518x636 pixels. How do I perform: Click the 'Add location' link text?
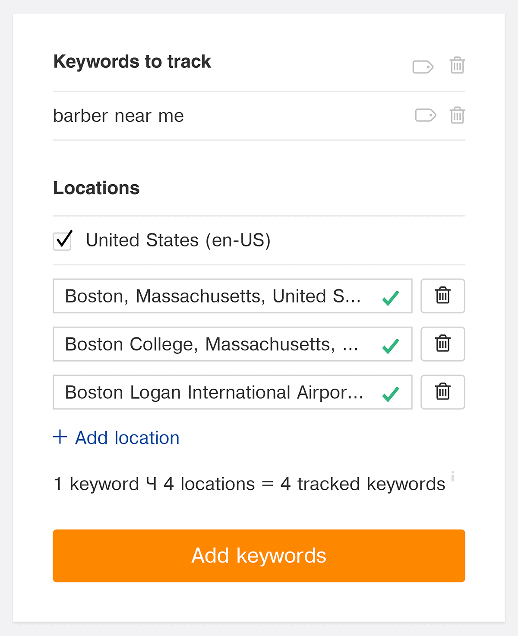(127, 438)
